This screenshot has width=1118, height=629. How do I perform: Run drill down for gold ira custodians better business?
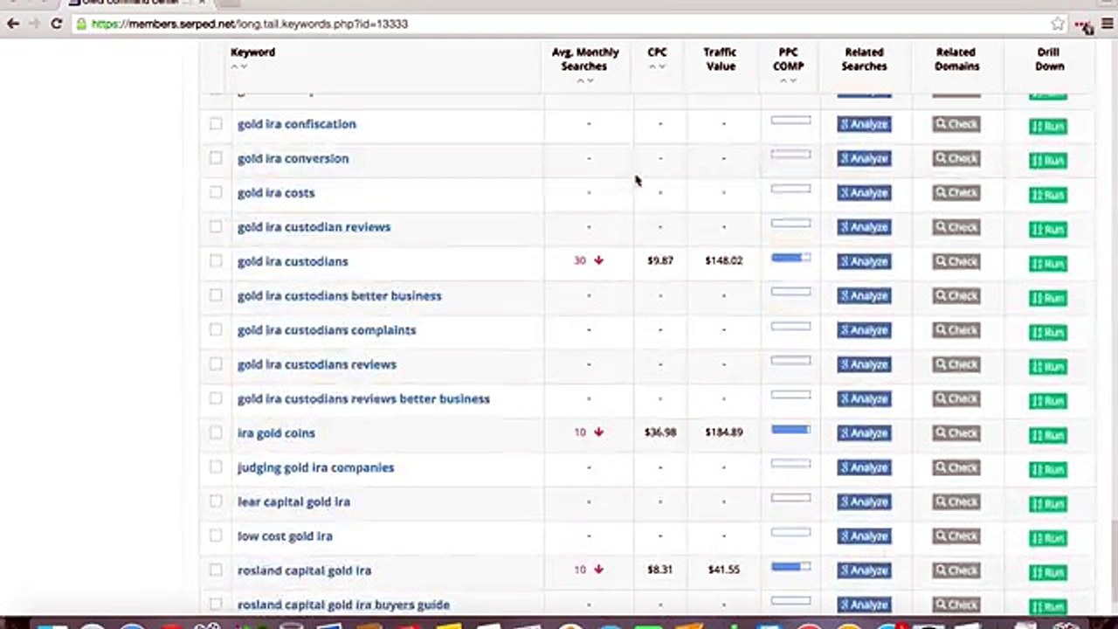(1048, 297)
